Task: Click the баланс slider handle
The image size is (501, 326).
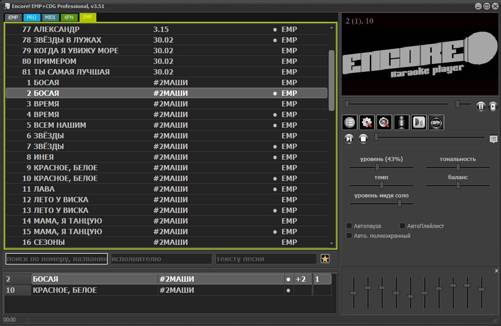Action: tap(458, 185)
